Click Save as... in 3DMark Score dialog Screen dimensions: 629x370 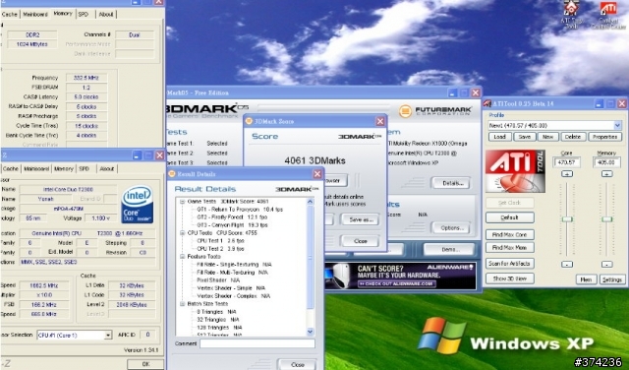click(x=361, y=219)
